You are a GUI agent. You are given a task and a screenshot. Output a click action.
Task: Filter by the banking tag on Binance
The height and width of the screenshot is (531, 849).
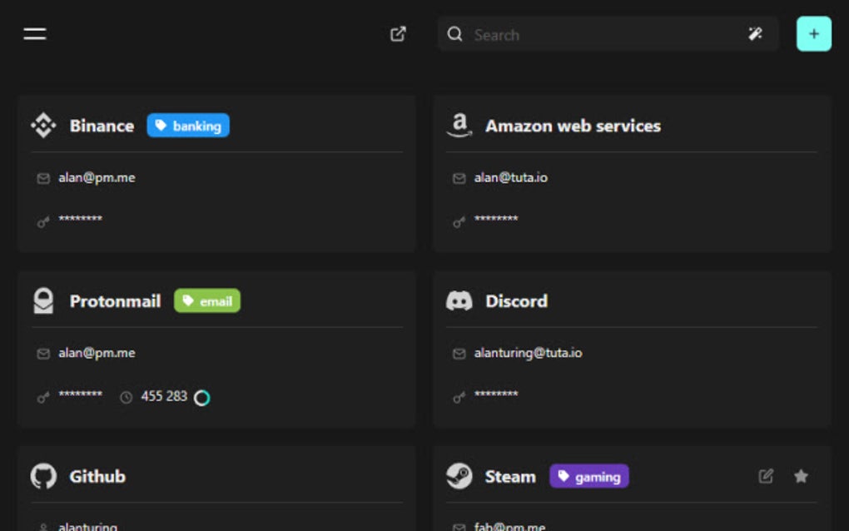188,126
